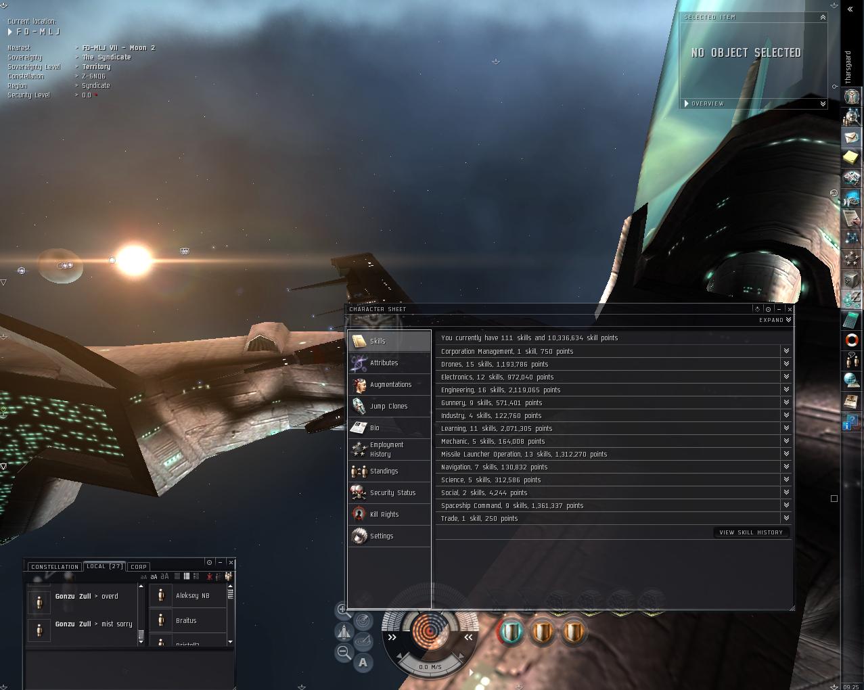The image size is (864, 690).
Task: Click the chat message input area
Action: point(129,668)
